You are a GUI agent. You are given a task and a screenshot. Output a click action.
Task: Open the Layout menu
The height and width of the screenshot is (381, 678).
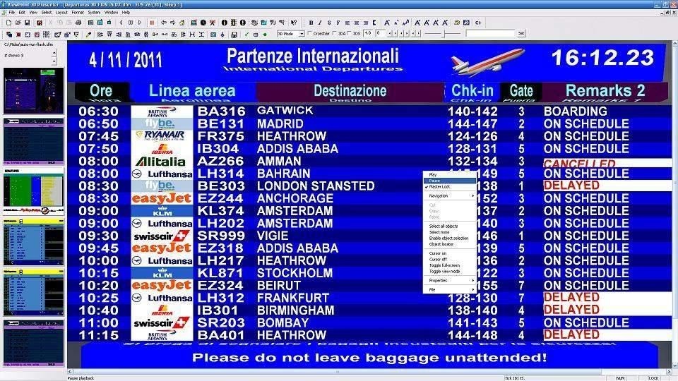61,13
